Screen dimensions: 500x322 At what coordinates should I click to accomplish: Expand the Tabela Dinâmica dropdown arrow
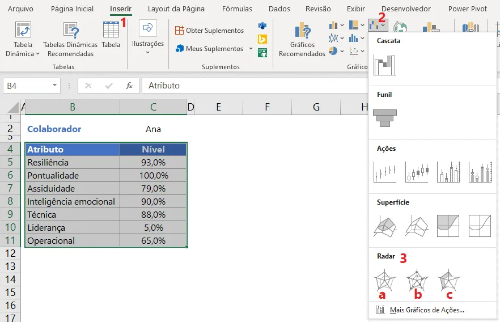[x=37, y=54]
